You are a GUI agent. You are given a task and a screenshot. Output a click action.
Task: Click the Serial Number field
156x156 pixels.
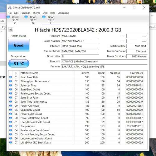point(80,41)
